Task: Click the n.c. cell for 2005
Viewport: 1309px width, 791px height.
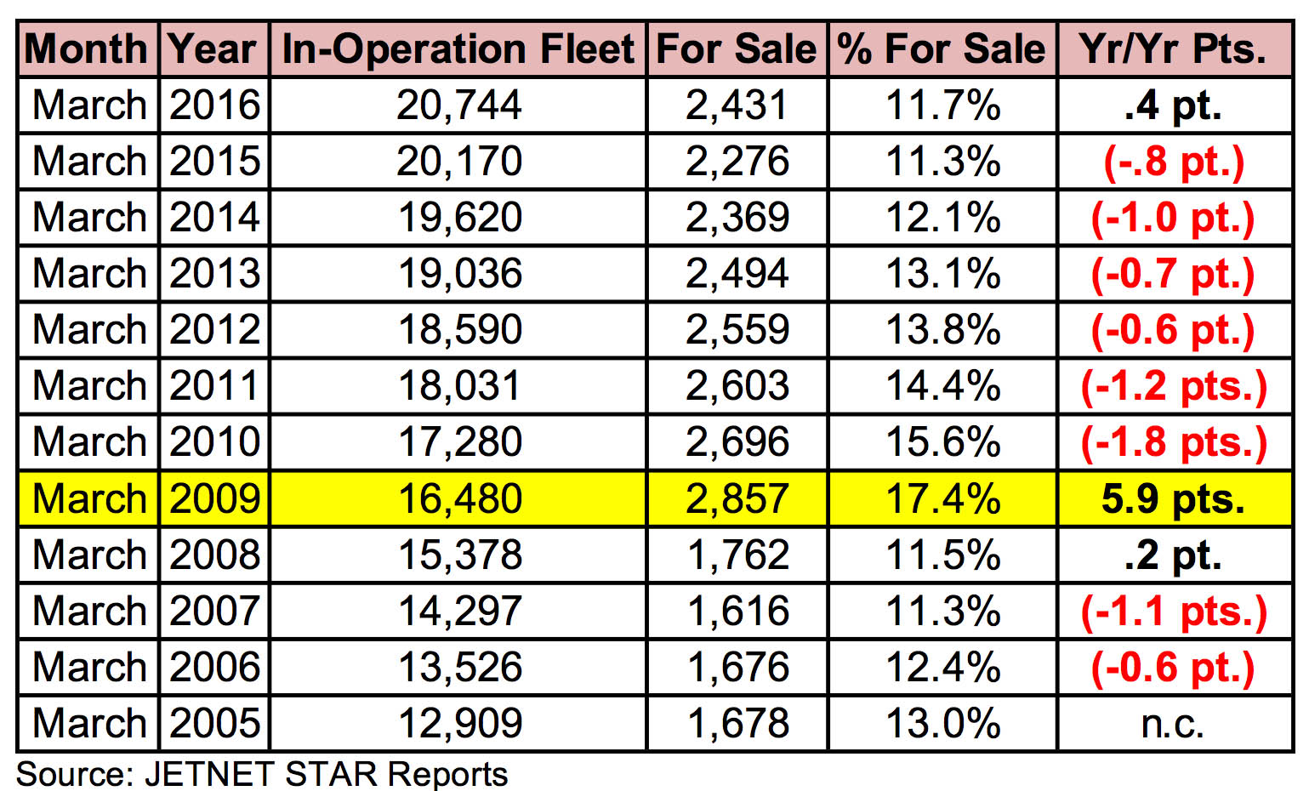Action: pos(1173,723)
